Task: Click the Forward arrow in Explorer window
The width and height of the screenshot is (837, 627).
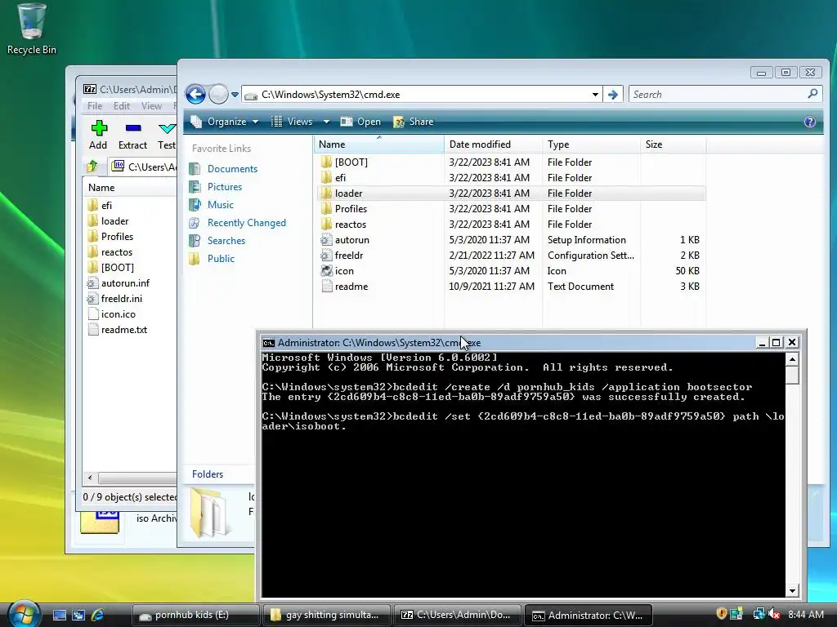Action: tap(218, 95)
